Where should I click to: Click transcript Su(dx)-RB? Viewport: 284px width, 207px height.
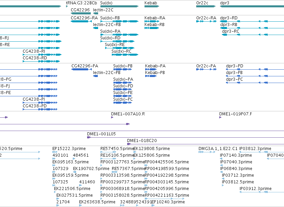point(119,21)
